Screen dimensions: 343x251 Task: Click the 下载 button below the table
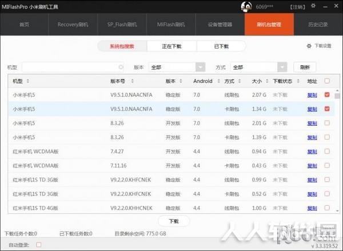174,221
